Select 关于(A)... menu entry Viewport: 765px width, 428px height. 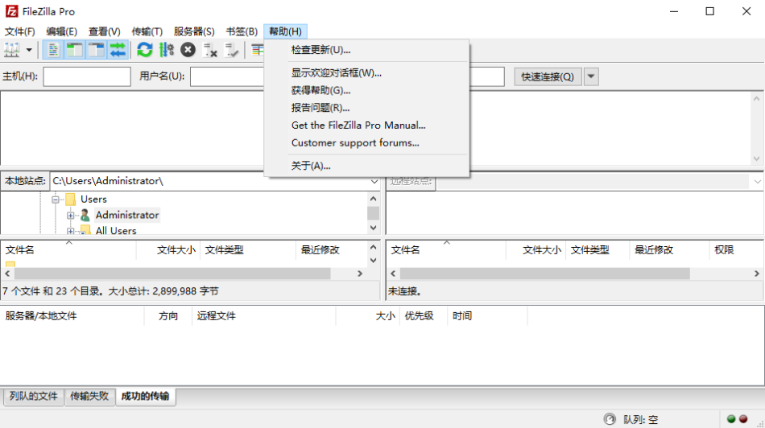366,166
